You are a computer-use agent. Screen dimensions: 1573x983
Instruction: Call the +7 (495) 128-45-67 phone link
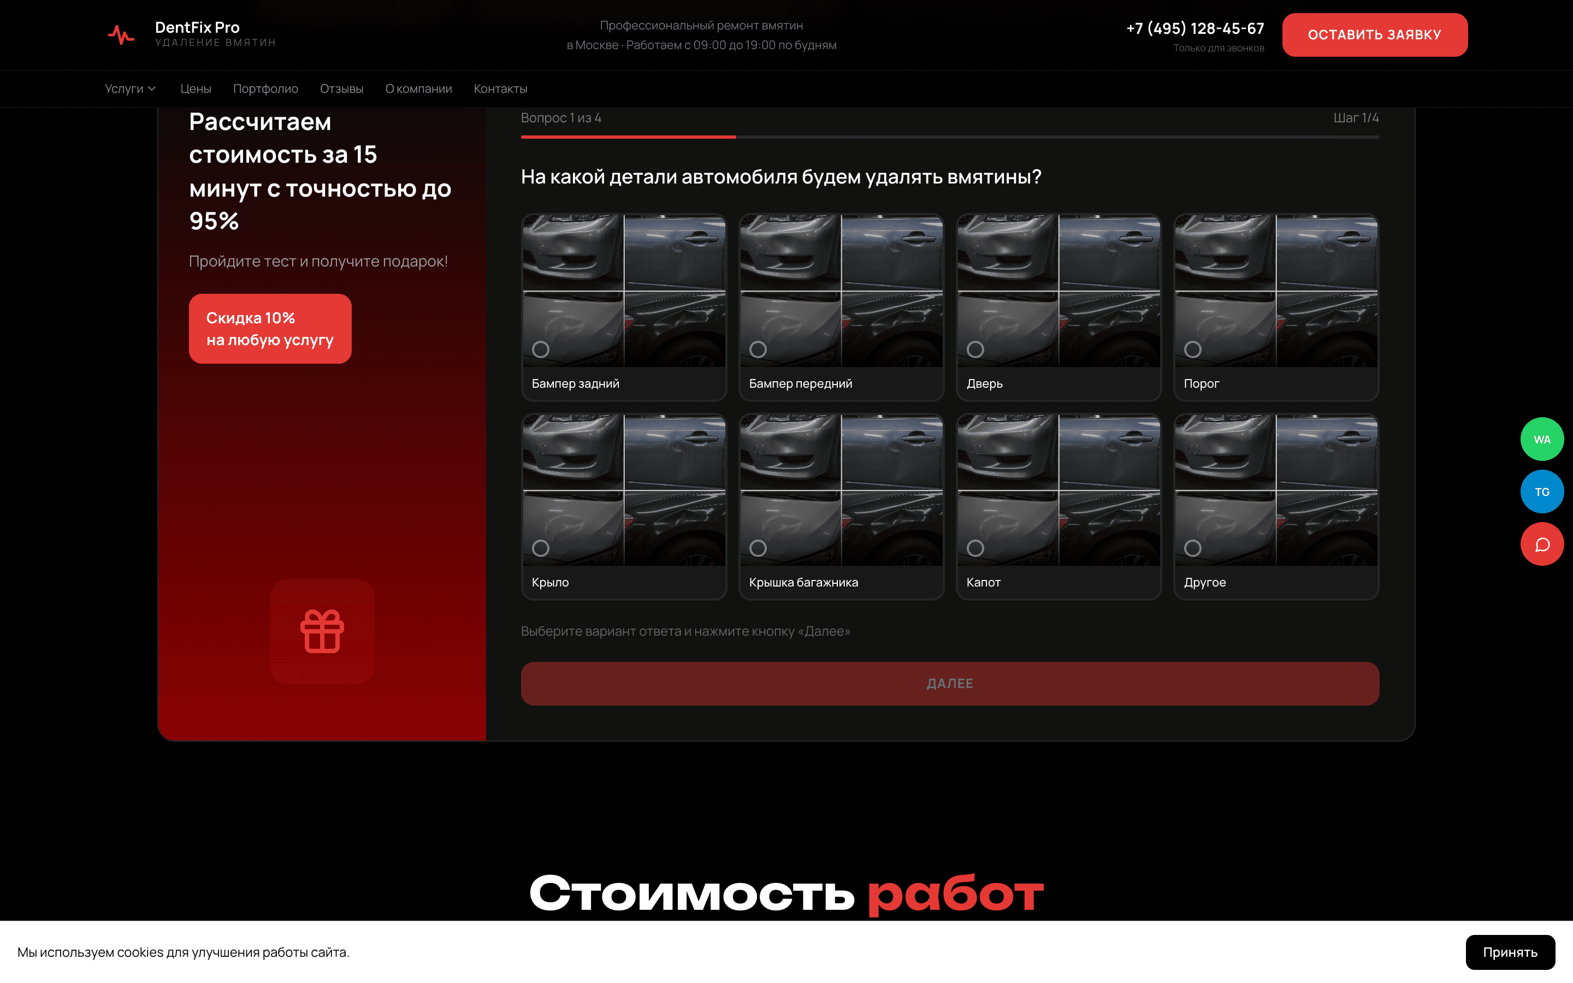click(1194, 28)
